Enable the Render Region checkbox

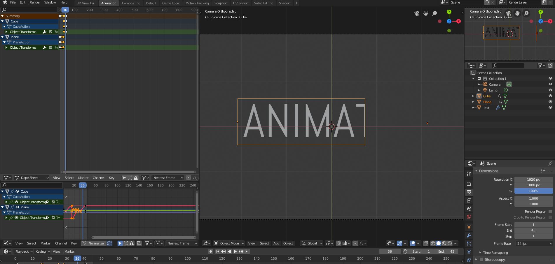550,212
